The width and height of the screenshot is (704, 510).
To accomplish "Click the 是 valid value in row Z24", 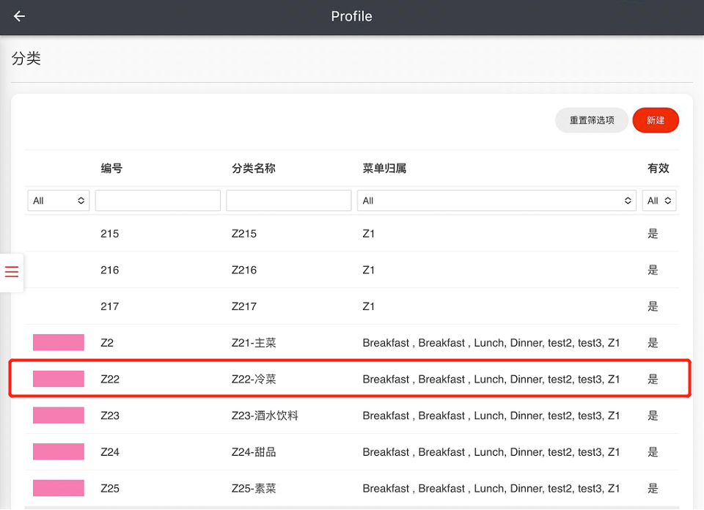I will tap(653, 451).
